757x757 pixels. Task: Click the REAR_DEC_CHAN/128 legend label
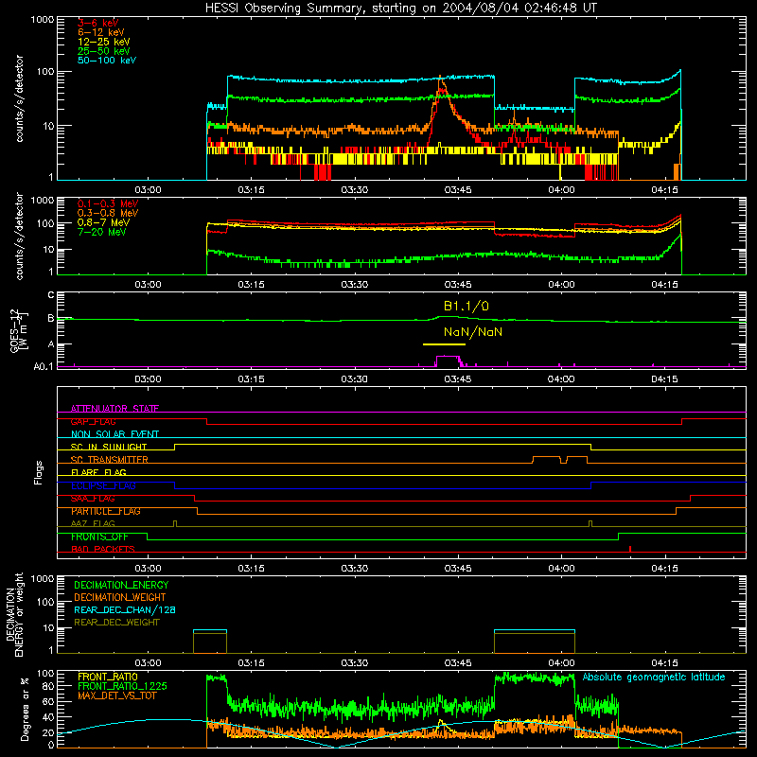tap(124, 609)
